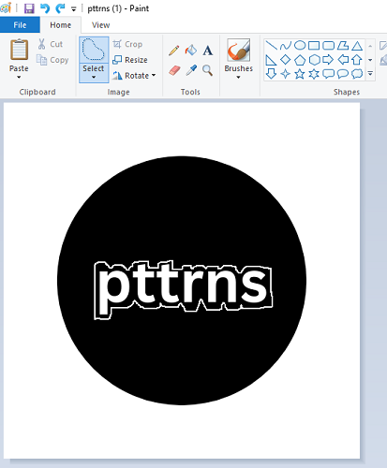Image resolution: width=387 pixels, height=468 pixels.
Task: Select the Down arrow shape
Action: coord(271,74)
